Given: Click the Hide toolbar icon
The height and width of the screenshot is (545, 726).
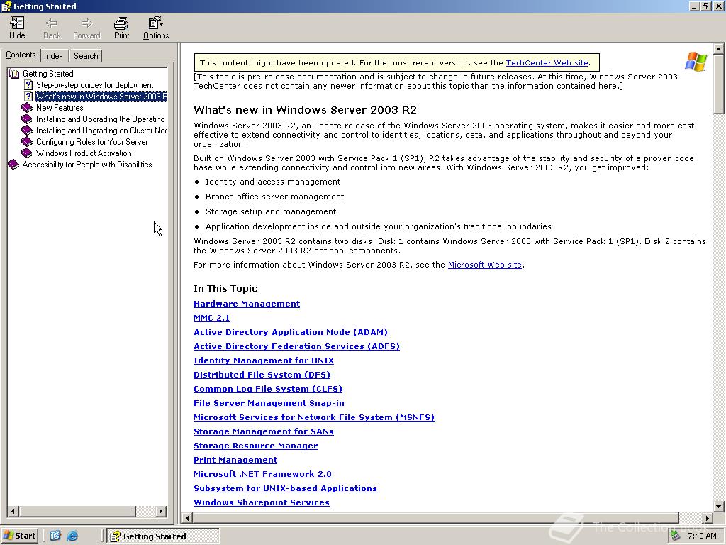Looking at the screenshot, I should pos(17,28).
